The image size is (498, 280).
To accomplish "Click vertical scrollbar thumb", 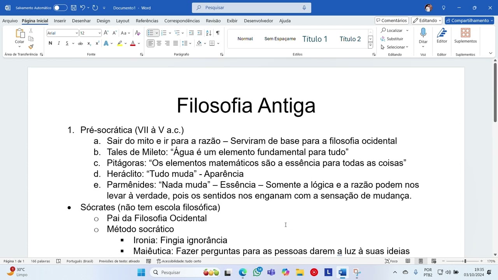I will [x=495, y=93].
